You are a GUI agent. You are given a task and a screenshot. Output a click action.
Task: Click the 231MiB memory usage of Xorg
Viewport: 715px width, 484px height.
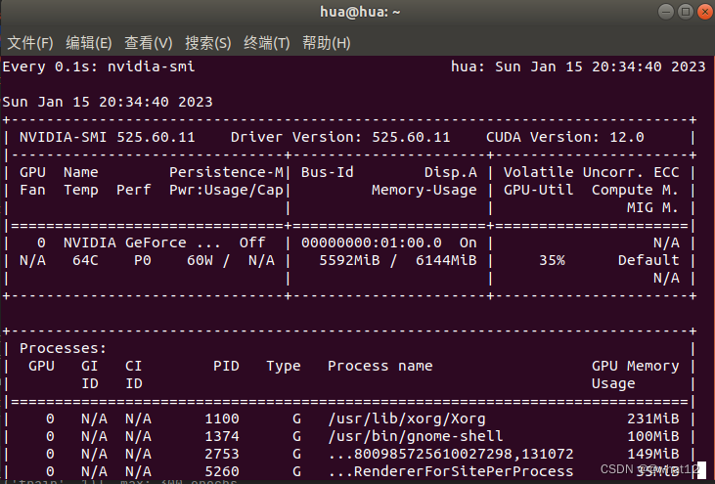653,418
